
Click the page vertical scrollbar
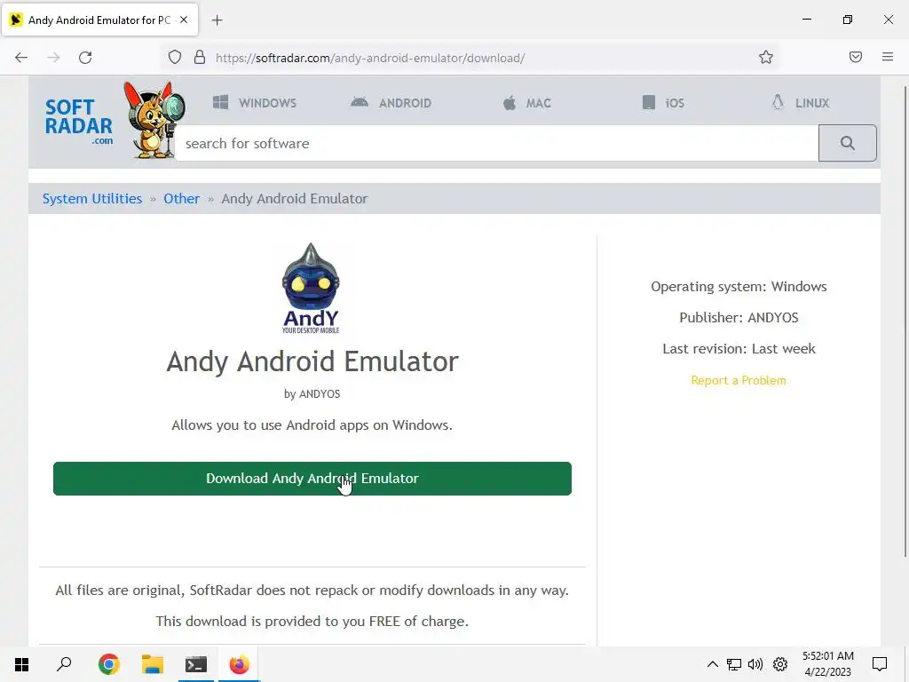click(x=905, y=321)
